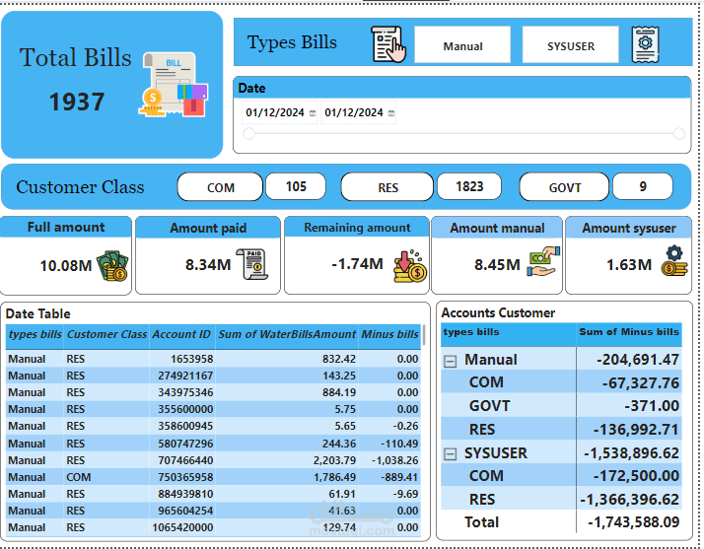Collapse the SYSUSER row in Accounts Customer
Screen dimensions: 704x549
(450, 454)
